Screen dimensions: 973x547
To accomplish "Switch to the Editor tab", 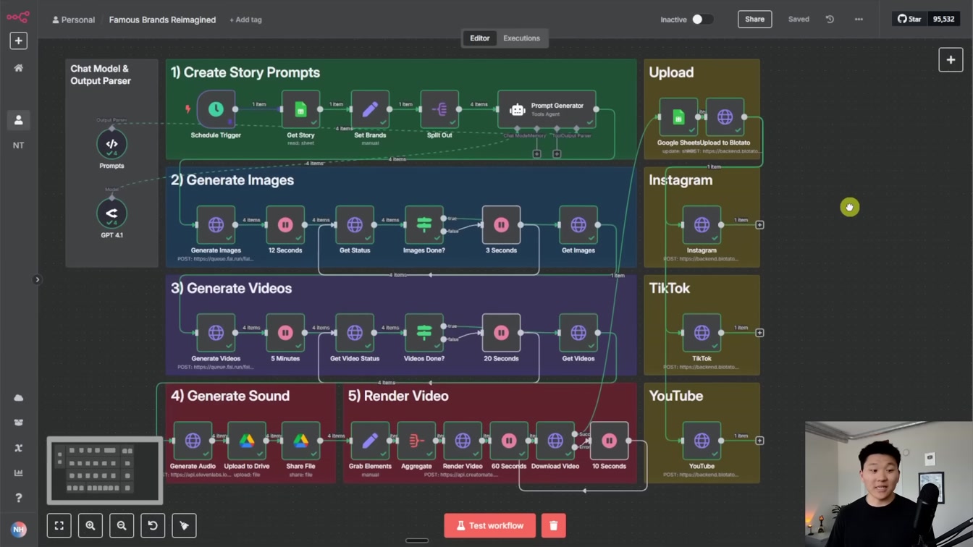I will tap(479, 38).
